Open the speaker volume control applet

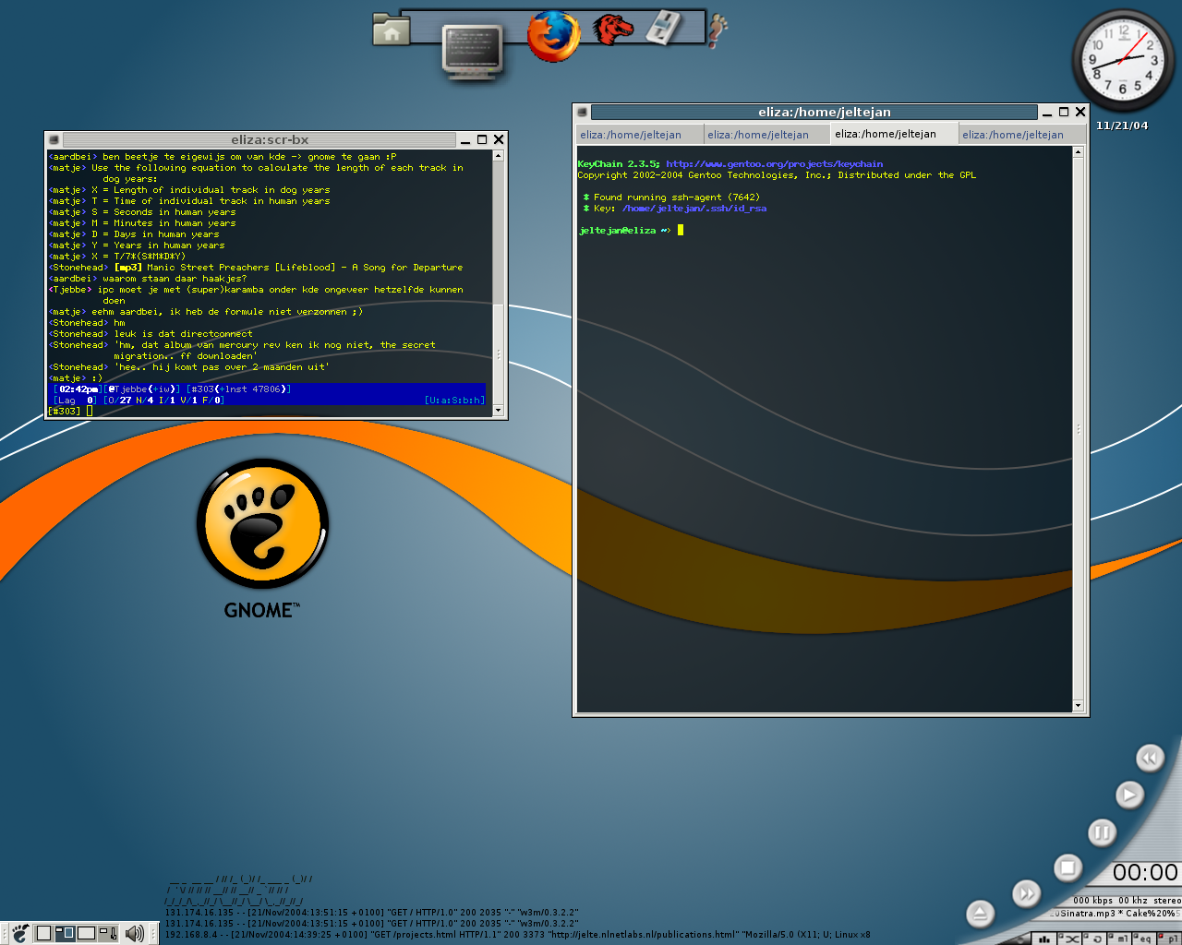(135, 933)
